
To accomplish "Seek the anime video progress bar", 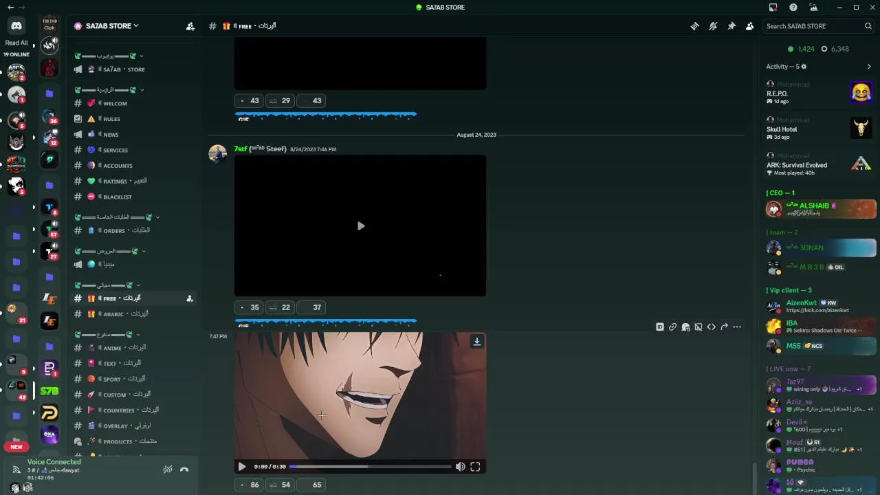I will coord(370,467).
